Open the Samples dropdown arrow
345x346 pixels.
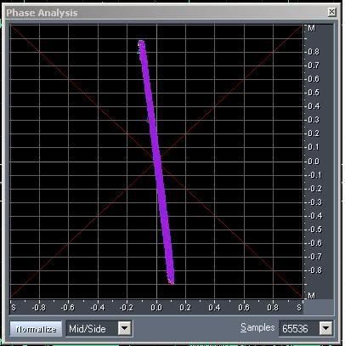click(325, 328)
